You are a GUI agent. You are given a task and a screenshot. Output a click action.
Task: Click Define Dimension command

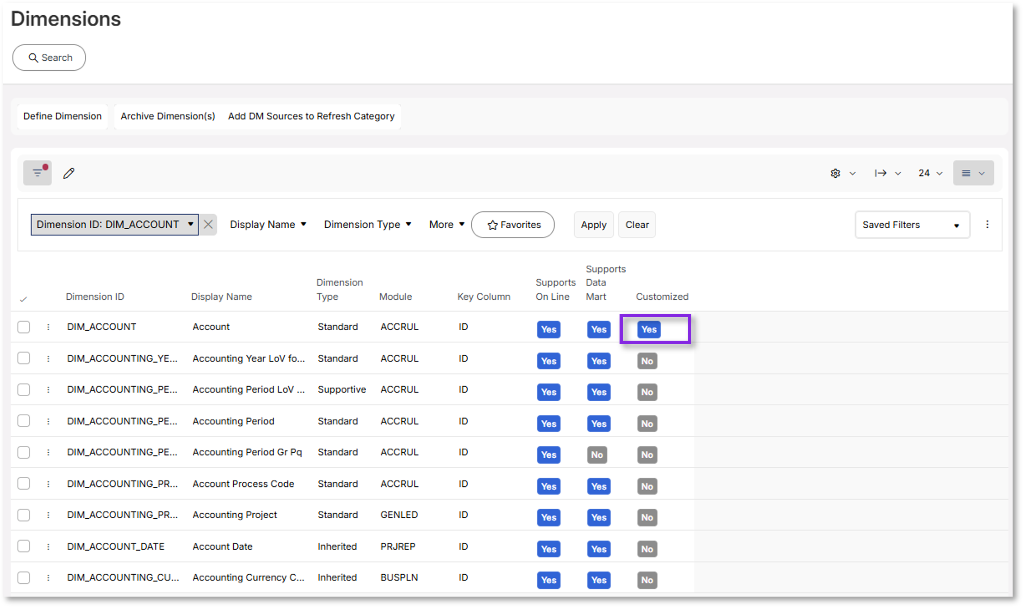(x=62, y=116)
